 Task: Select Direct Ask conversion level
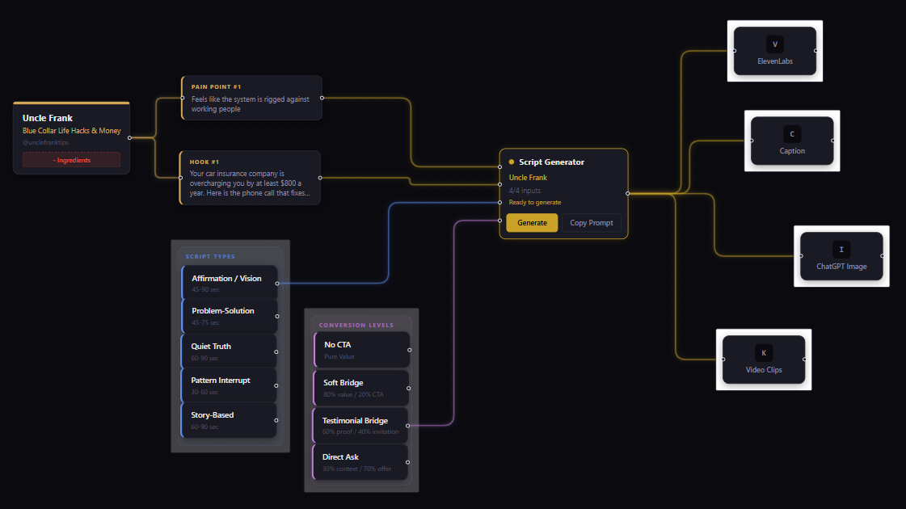pos(360,461)
